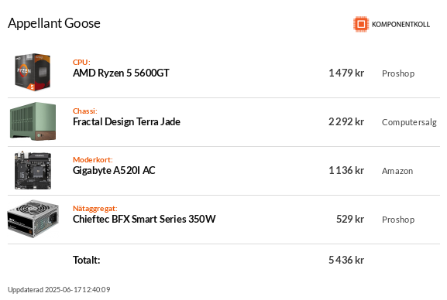Screen dimensions: 447x300
Task: Open the Ryzen 5 CPU box image
Action: pos(33,72)
